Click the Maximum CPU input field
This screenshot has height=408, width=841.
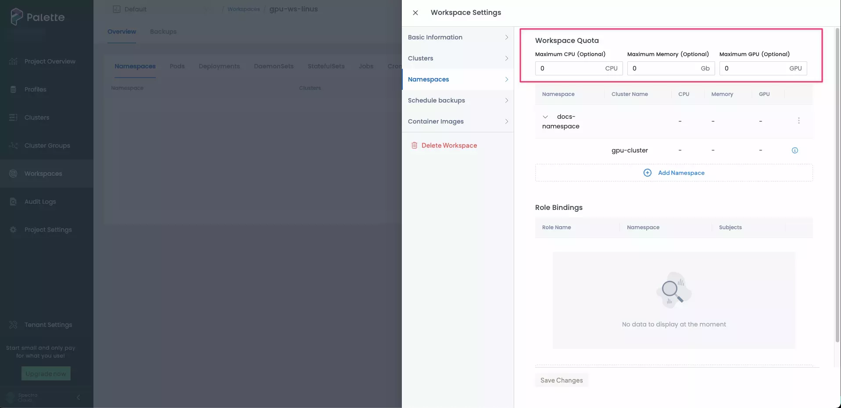(570, 68)
